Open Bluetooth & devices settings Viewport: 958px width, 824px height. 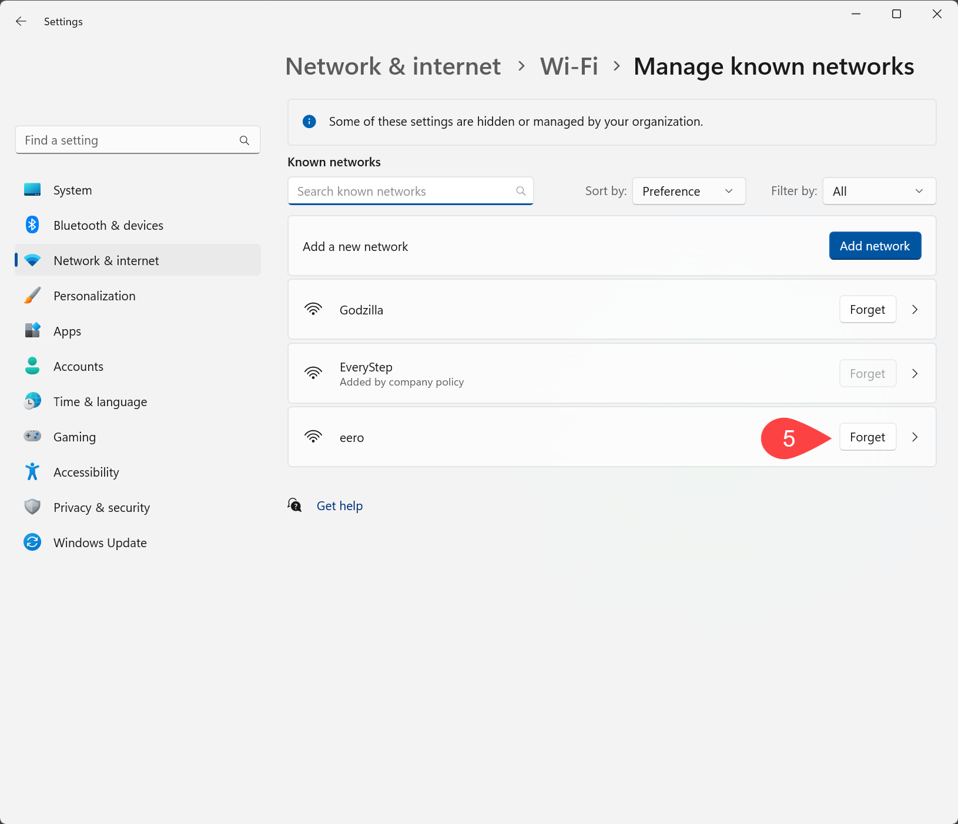[x=108, y=225]
